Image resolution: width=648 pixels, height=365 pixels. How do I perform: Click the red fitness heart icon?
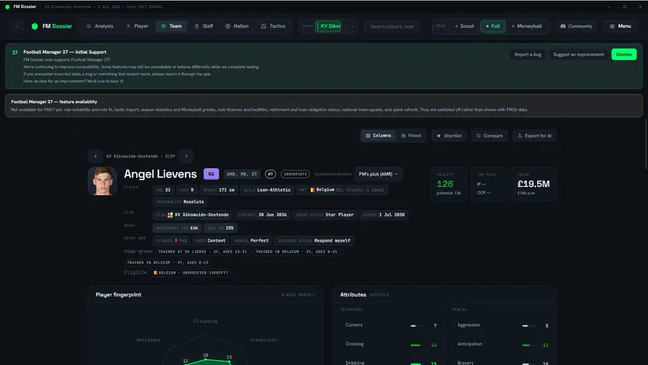point(175,240)
